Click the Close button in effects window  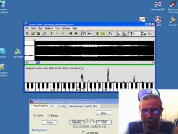103,113
